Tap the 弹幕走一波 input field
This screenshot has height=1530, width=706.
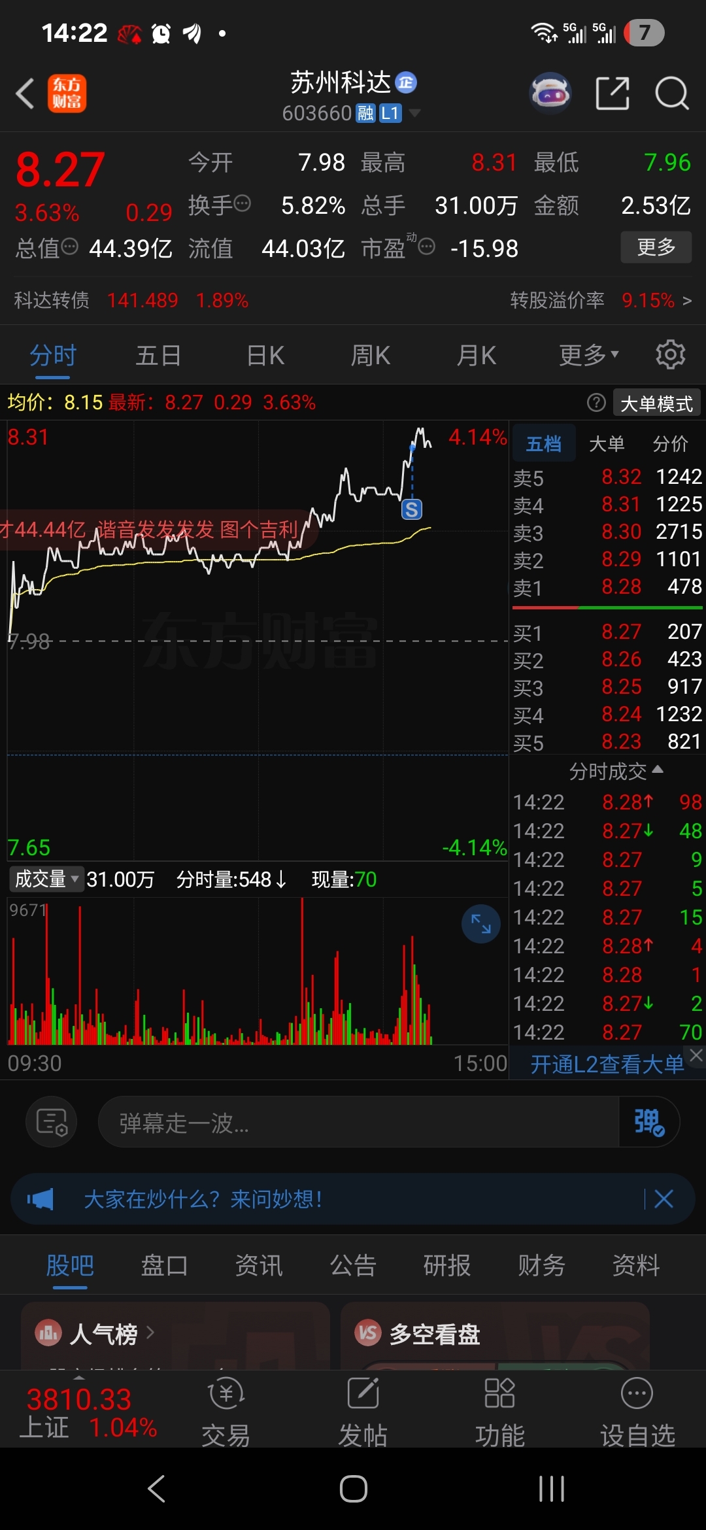(358, 1122)
